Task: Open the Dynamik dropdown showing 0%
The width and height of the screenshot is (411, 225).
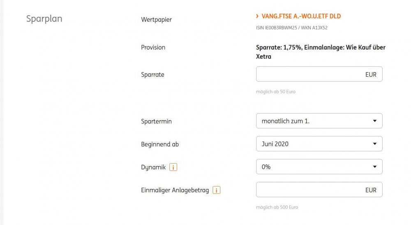Action: [314, 167]
